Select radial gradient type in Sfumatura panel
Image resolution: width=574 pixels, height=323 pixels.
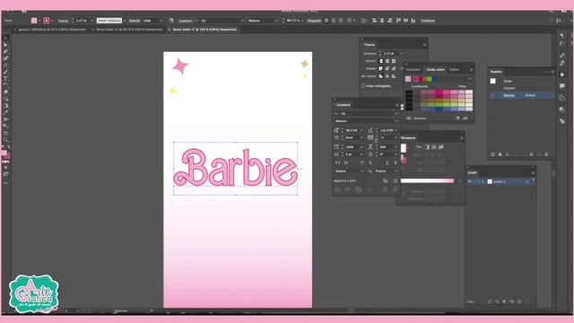pyautogui.click(x=434, y=147)
